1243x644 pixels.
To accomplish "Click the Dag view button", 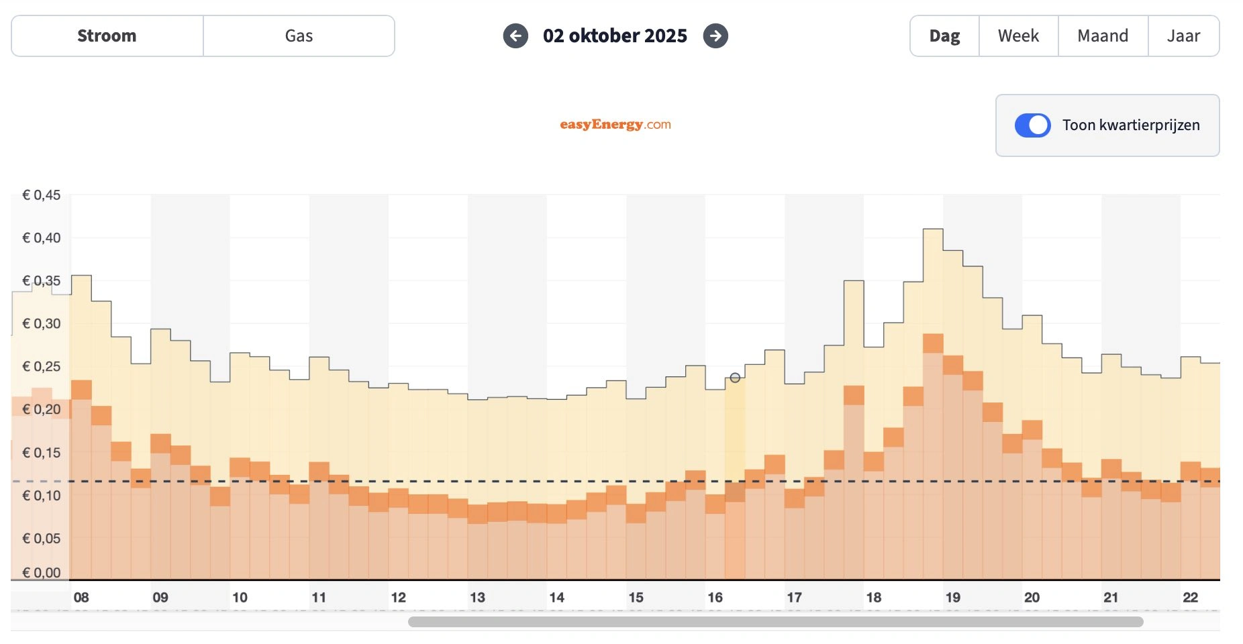I will pyautogui.click(x=944, y=36).
